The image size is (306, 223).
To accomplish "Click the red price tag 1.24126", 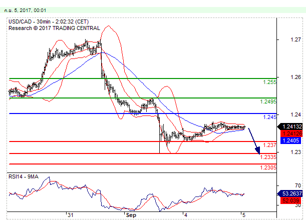I will coord(291,133).
